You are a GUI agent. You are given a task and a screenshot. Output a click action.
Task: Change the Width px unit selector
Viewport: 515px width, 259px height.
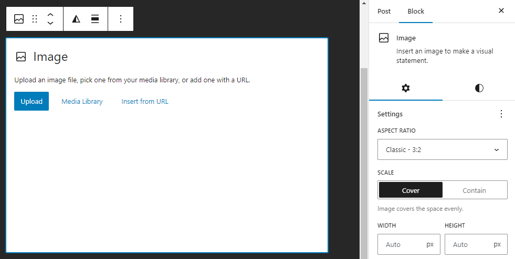(x=430, y=244)
